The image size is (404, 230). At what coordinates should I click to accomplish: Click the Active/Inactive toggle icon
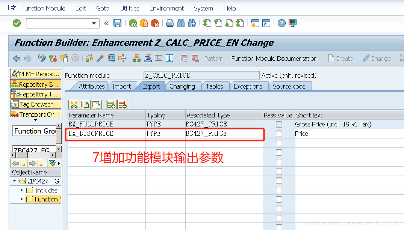click(53, 59)
